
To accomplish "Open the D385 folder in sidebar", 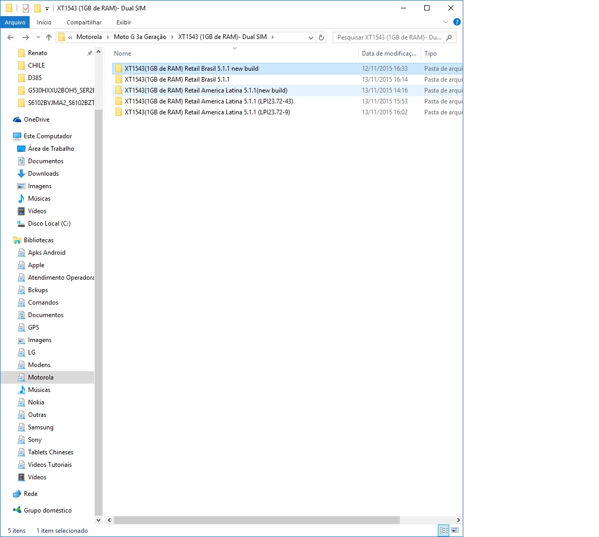I will click(x=35, y=78).
